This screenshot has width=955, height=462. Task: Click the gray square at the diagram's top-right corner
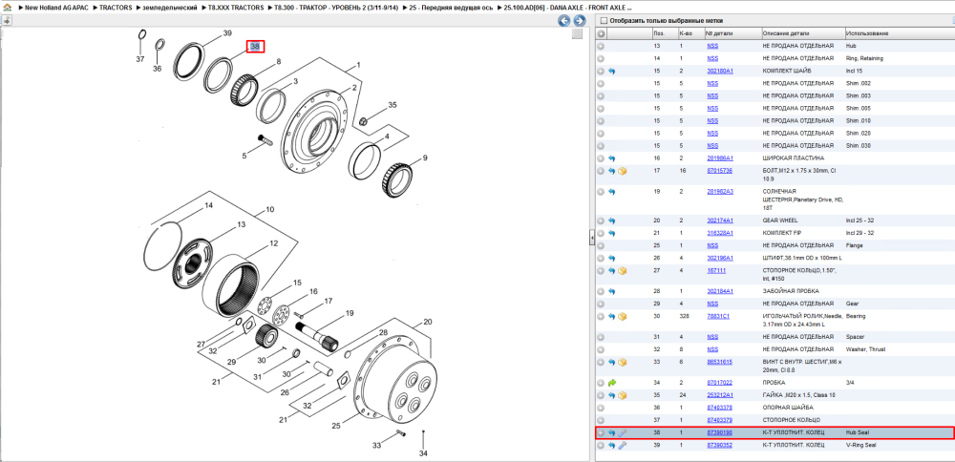[x=578, y=34]
